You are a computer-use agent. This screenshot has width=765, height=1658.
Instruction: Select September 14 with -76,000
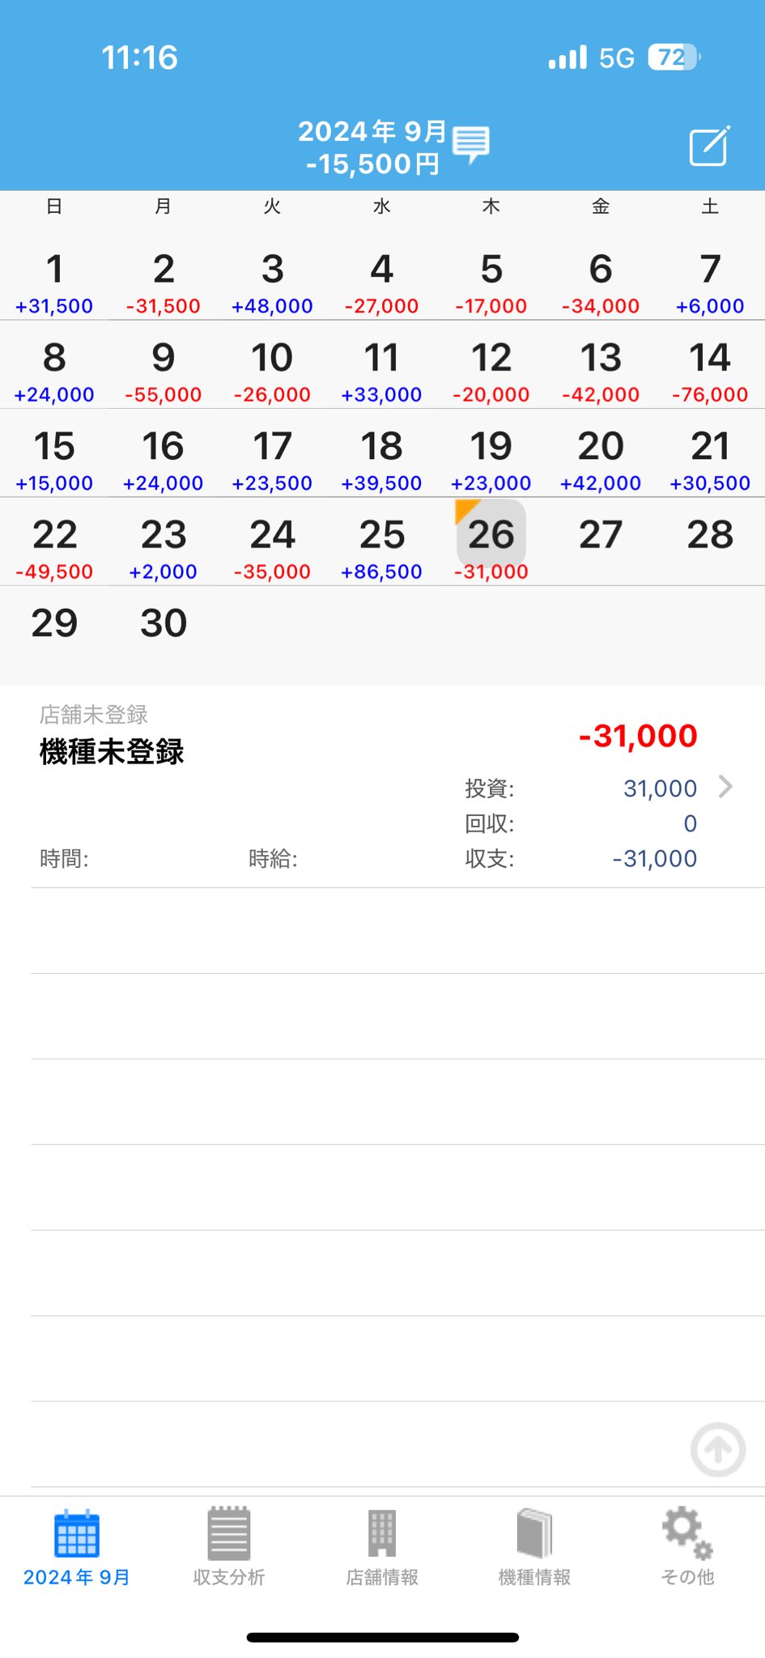click(x=710, y=370)
